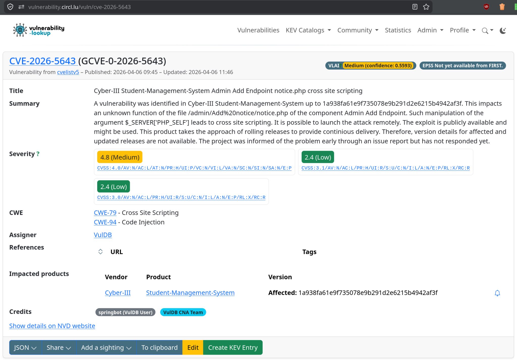Click the bell icon for Student-Management-System

tap(497, 293)
